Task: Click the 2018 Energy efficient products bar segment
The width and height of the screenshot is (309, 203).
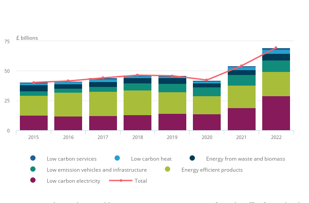Action: tap(137, 103)
